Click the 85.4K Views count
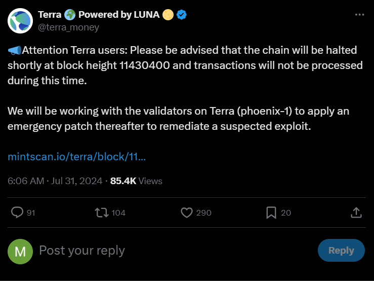374x281 pixels. coord(136,181)
